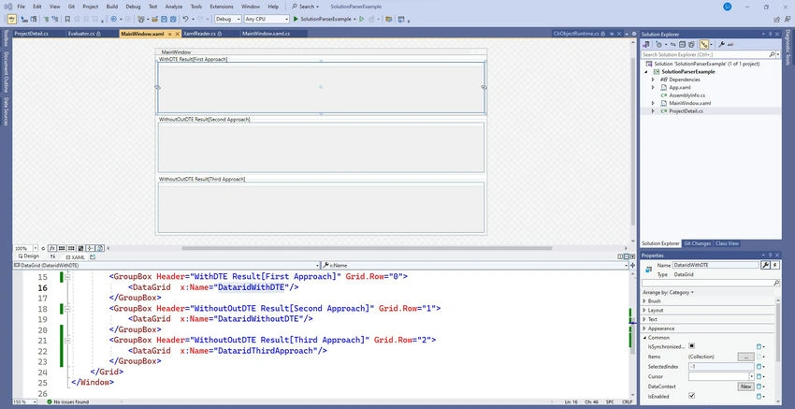Click the bookmark icon in the main toolbar
This screenshot has width=795, height=409.
[67, 19]
